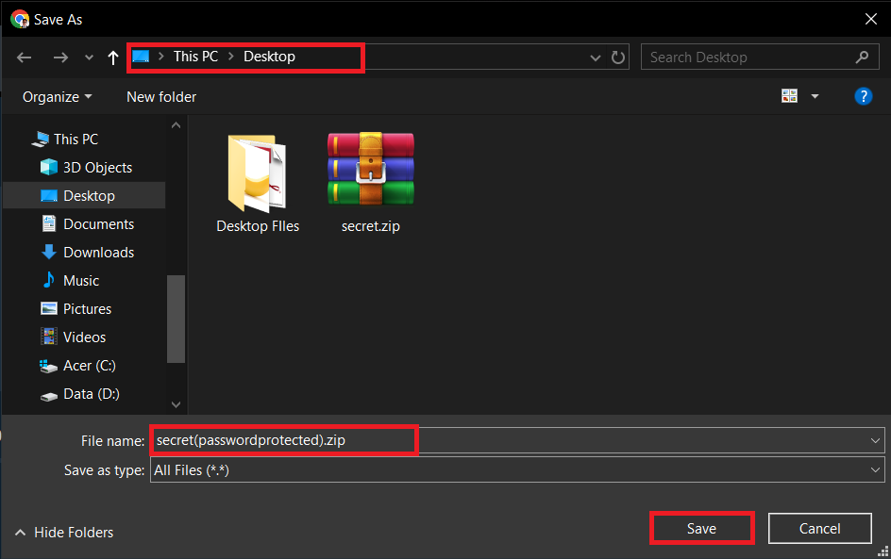Screen dimensions: 891x559
Task: Click the Cancel button
Action: (x=818, y=529)
